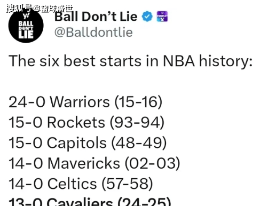Click the word Capitols in the list
This screenshot has width=268, height=206.
point(77,144)
